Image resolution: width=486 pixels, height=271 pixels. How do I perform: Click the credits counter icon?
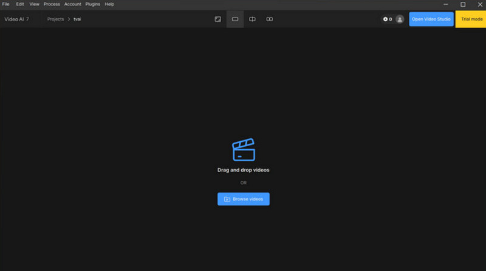[x=386, y=19]
